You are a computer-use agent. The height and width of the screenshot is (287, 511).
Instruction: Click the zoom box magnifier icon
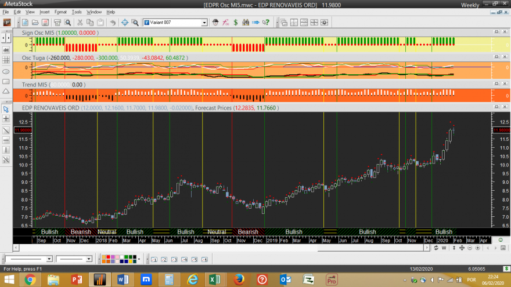pos(135,23)
